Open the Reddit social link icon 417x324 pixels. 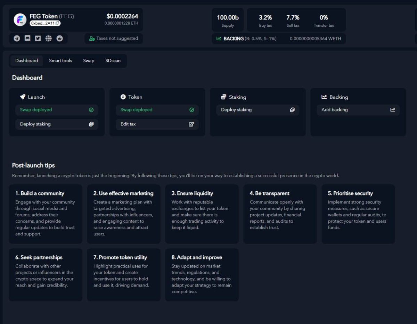[x=60, y=39]
